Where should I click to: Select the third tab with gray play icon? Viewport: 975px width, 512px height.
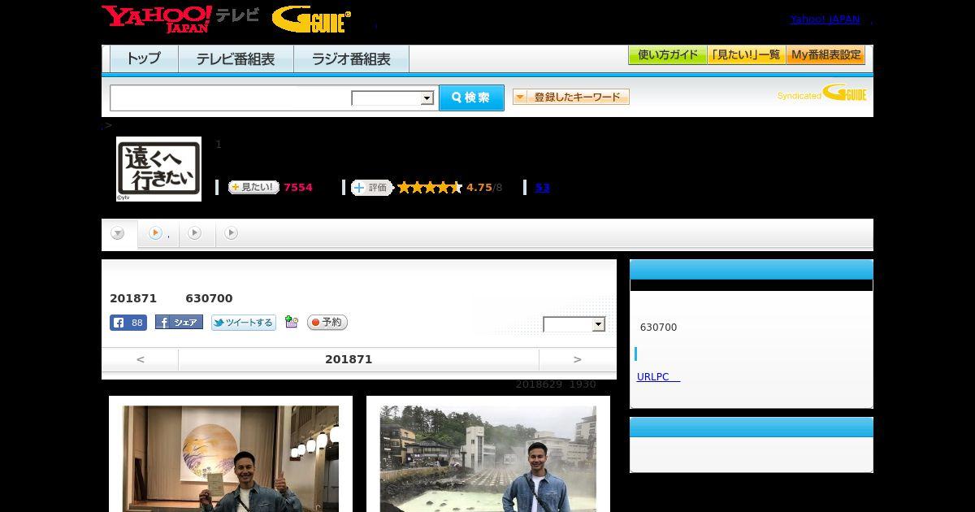[x=195, y=233]
